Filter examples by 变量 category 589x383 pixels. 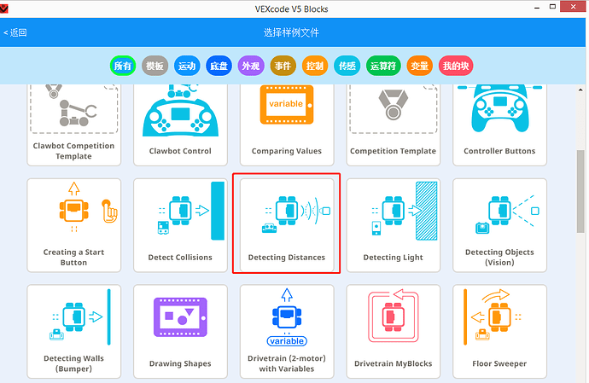419,66
